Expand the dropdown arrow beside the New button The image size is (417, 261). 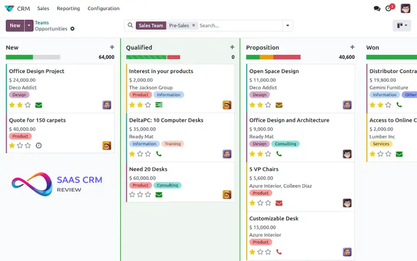point(29,26)
